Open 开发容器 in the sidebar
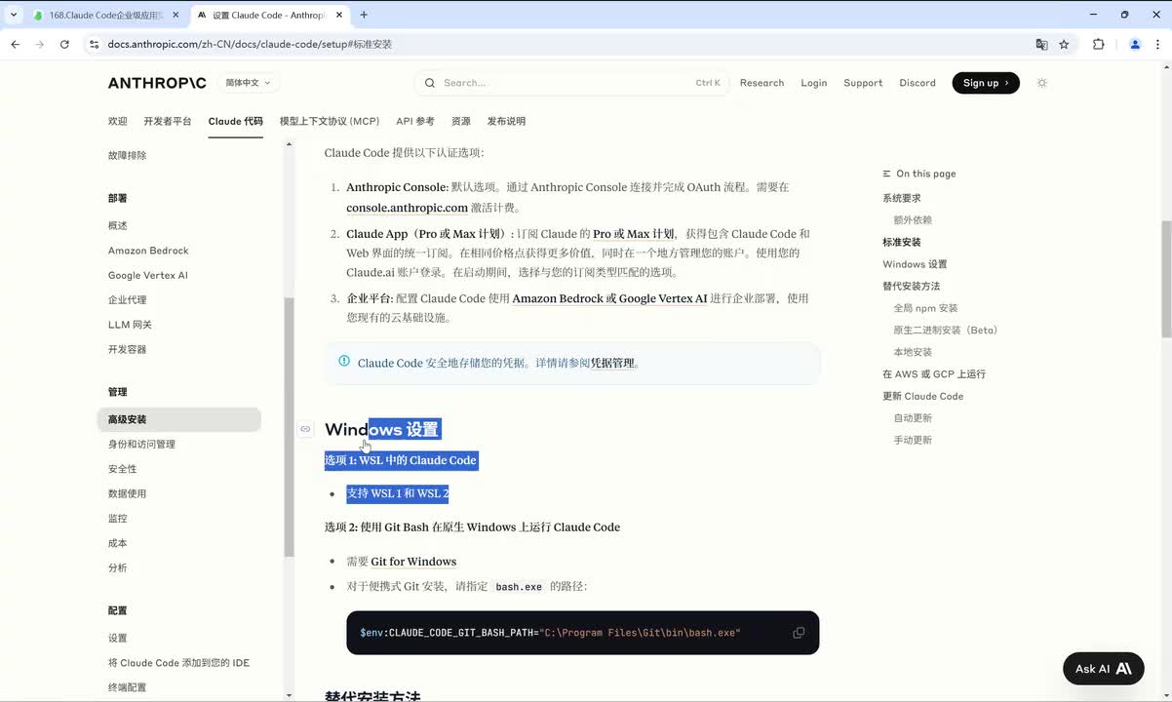Viewport: 1172px width, 702px height. click(128, 349)
